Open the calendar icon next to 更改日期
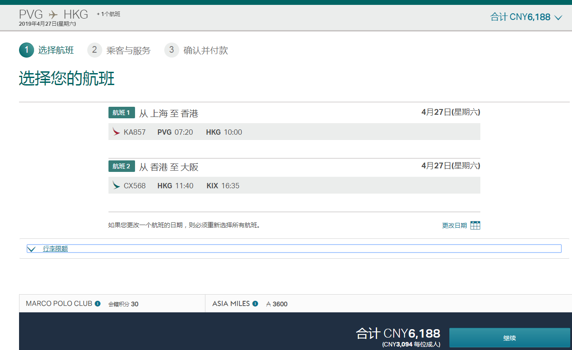This screenshot has height=350, width=572. 475,225
